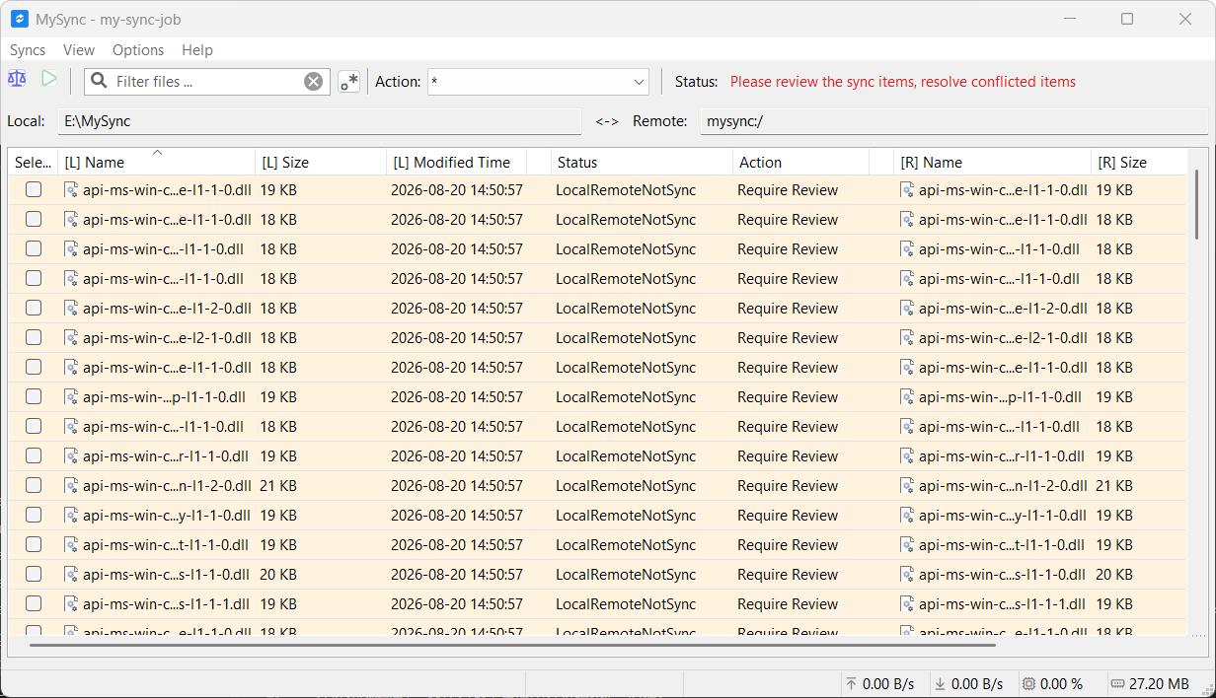Tick the 20 KB s-l1-1-0.dll row checkbox
The image size is (1216, 698).
[x=34, y=575]
